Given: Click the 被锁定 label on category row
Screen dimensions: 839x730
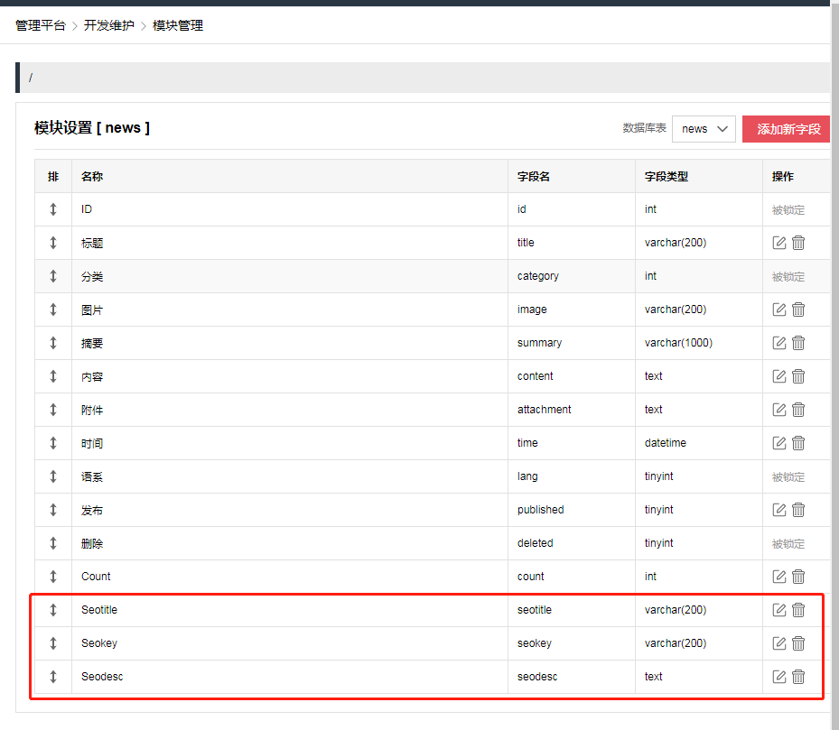Looking at the screenshot, I should coord(788,277).
